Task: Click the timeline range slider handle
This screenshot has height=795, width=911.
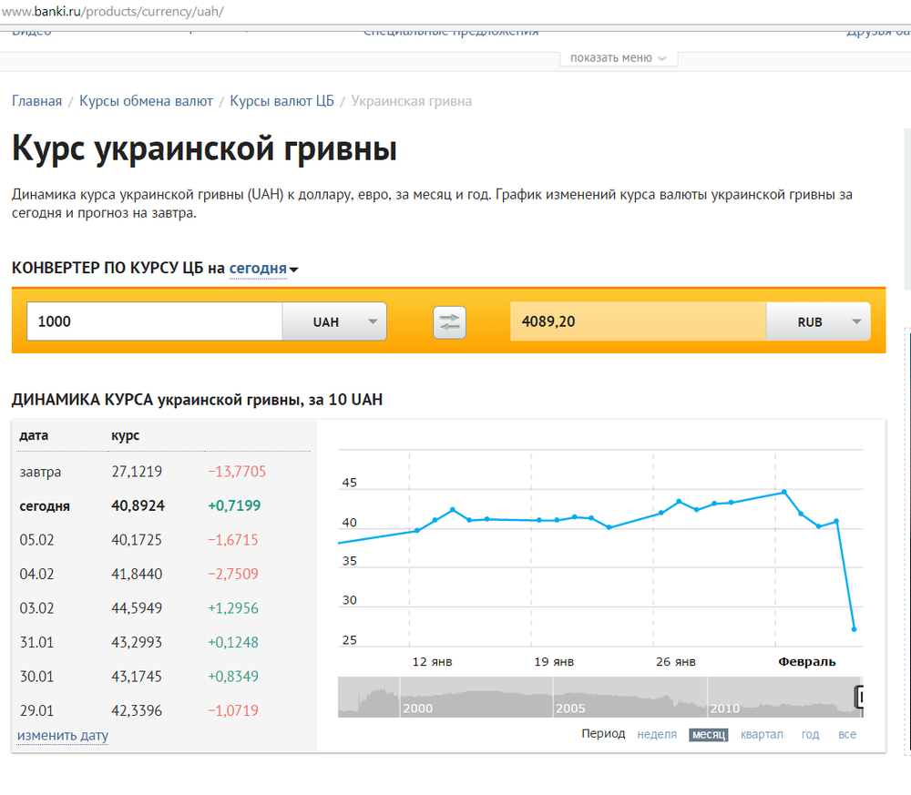Action: click(859, 697)
